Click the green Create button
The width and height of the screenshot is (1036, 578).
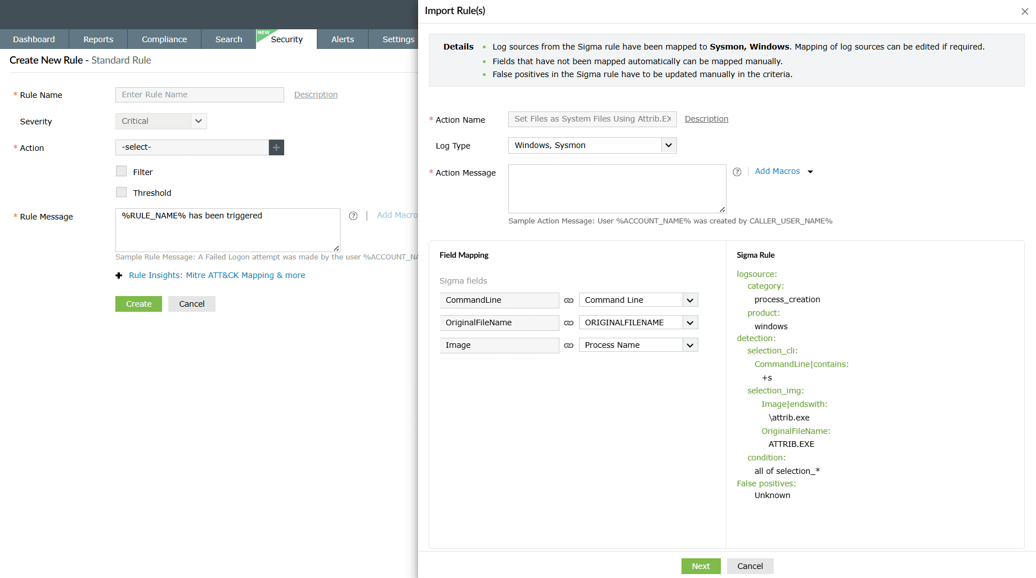138,303
